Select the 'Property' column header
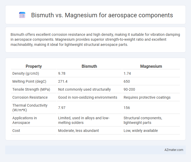This screenshot has height=162, width=191. click(34, 66)
